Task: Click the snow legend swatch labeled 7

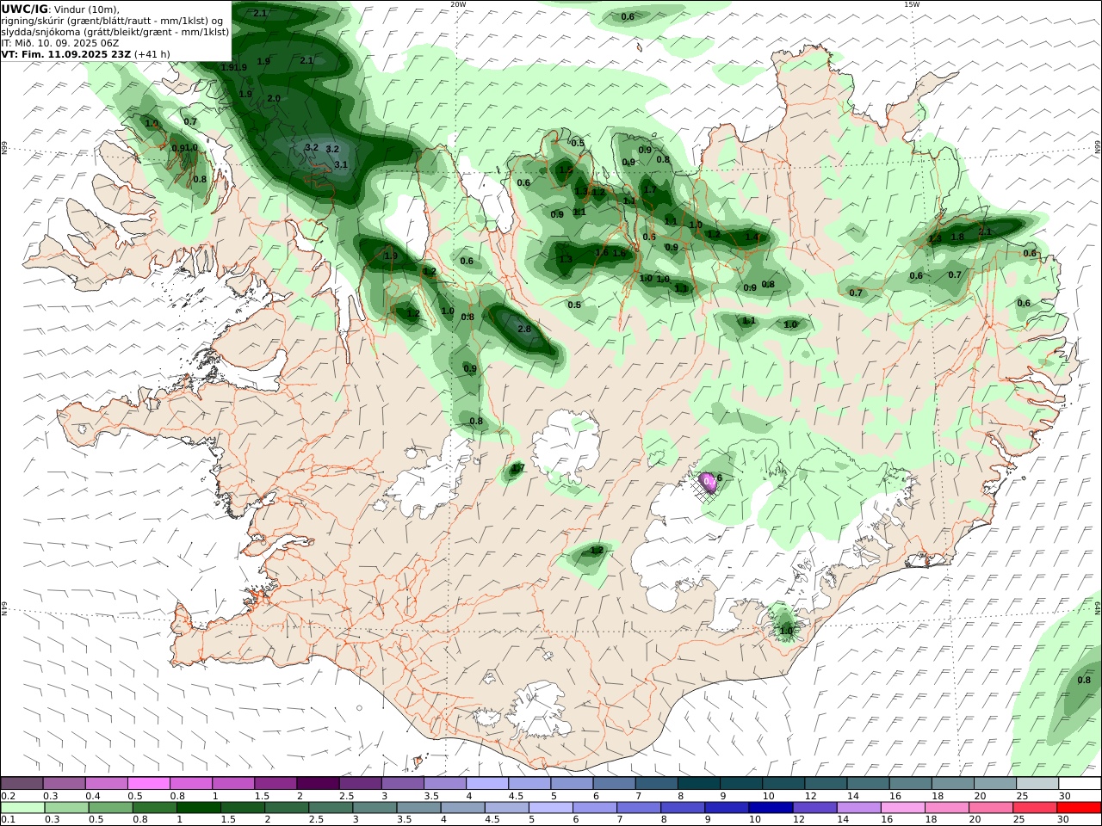Action: 656,783
